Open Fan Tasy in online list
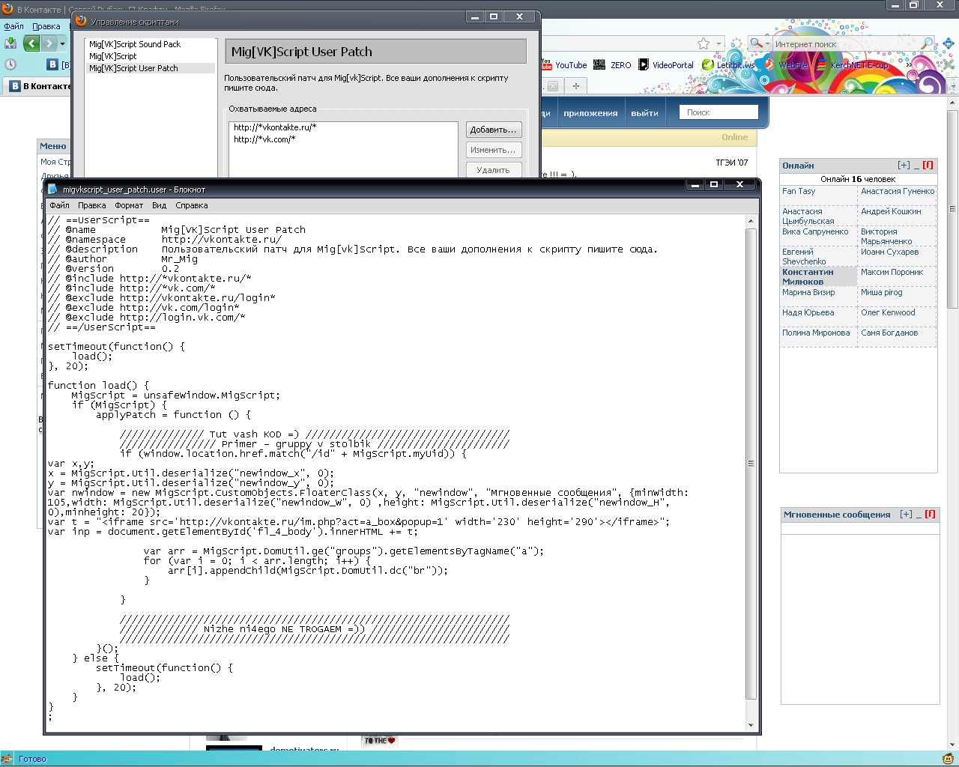Viewport: 959px width, 767px height. tap(799, 192)
